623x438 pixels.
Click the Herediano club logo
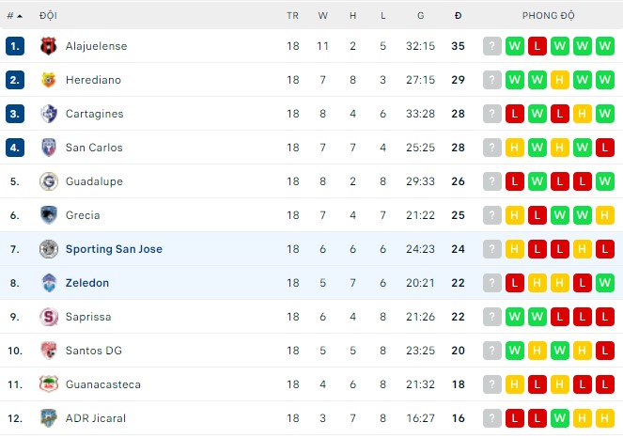point(49,80)
